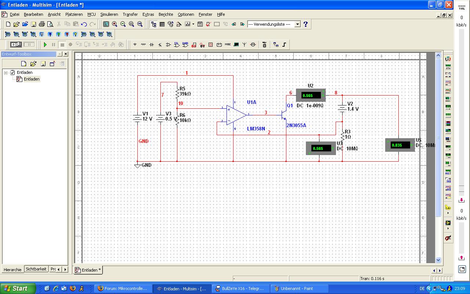Toggle full screen view icon
The image size is (470, 294).
coord(106,24)
